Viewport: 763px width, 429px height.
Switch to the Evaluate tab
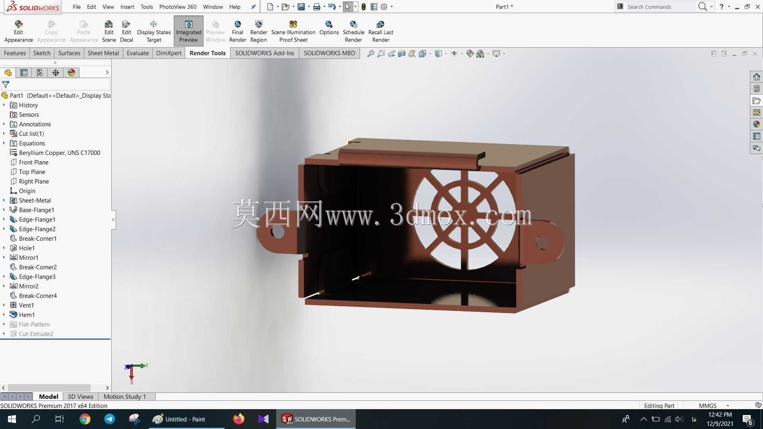click(138, 53)
